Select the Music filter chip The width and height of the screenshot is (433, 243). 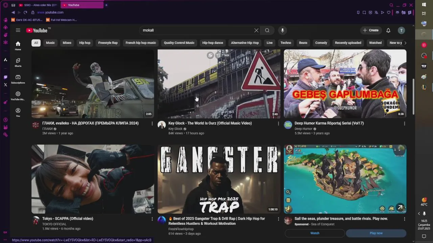[50, 43]
